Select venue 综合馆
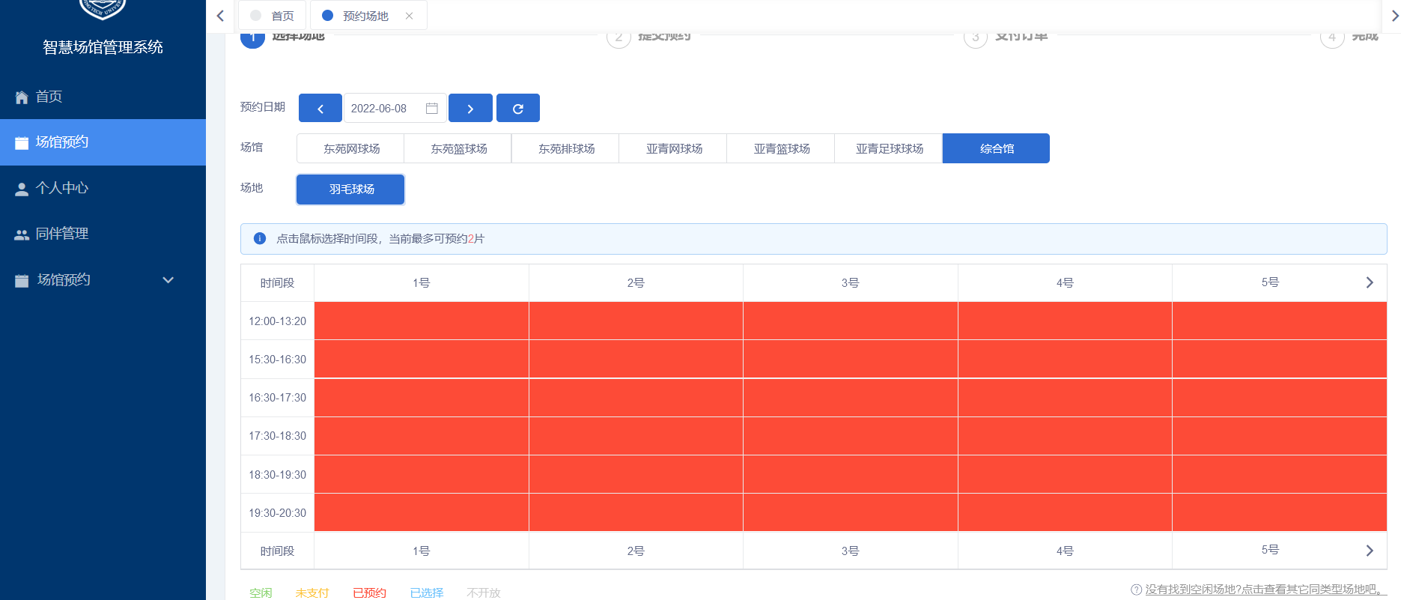 coord(997,148)
